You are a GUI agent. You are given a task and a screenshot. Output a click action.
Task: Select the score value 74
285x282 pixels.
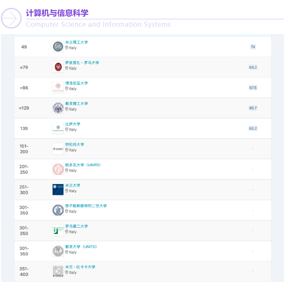click(x=253, y=47)
